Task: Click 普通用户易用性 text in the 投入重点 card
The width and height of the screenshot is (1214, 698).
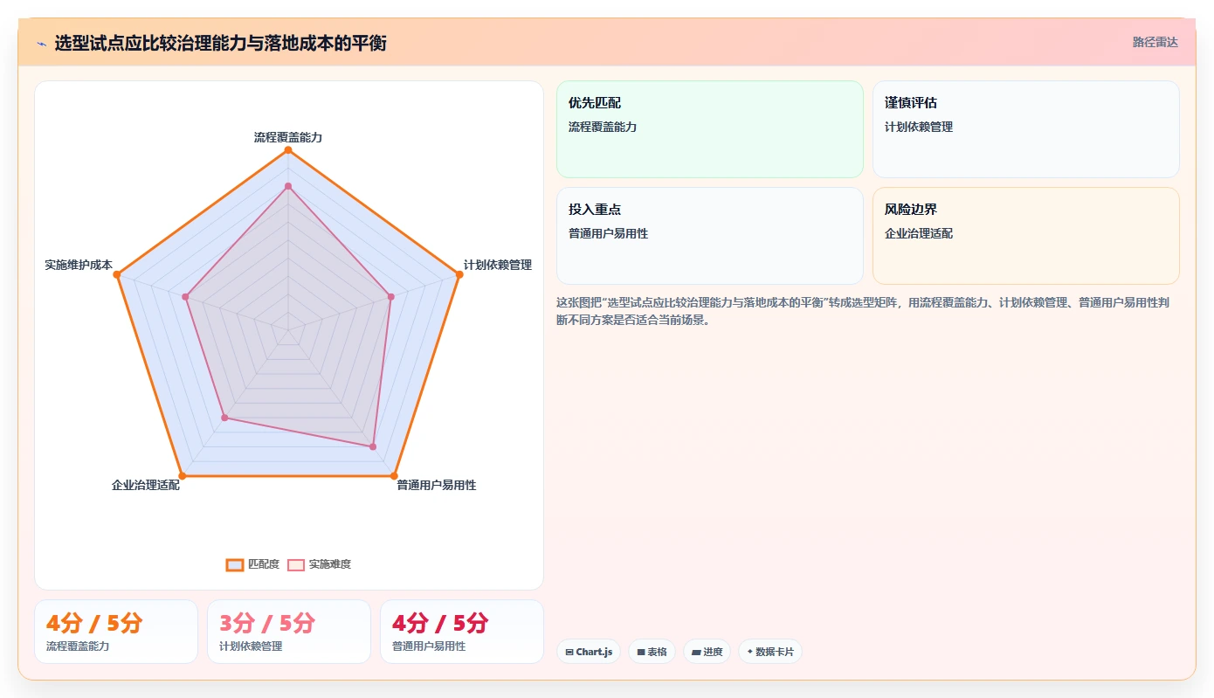Action: [x=609, y=233]
